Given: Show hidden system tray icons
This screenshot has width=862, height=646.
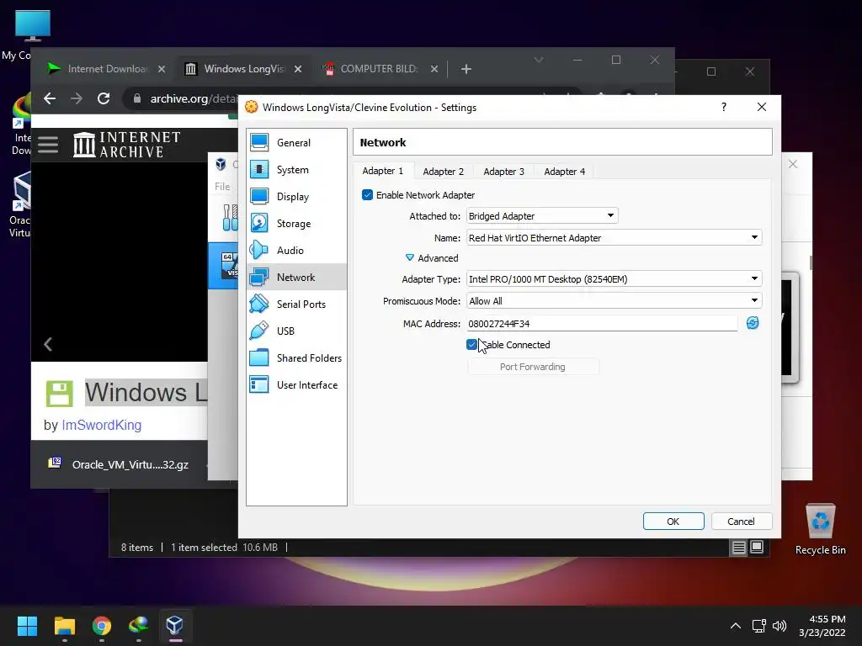Looking at the screenshot, I should click(x=736, y=626).
